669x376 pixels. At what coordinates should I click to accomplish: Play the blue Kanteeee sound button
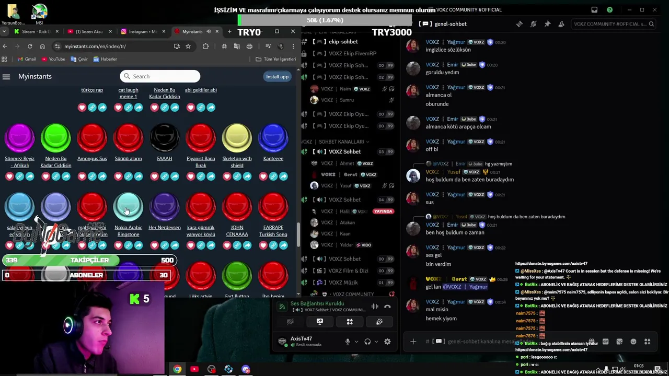[273, 138]
